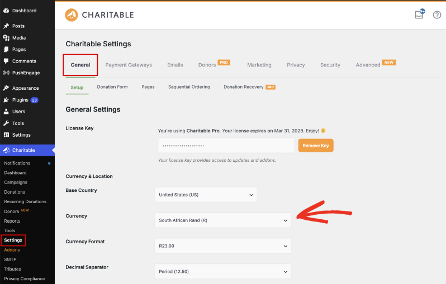The image size is (446, 284).
Task: Open the Currency Format dropdown
Action: 223,246
